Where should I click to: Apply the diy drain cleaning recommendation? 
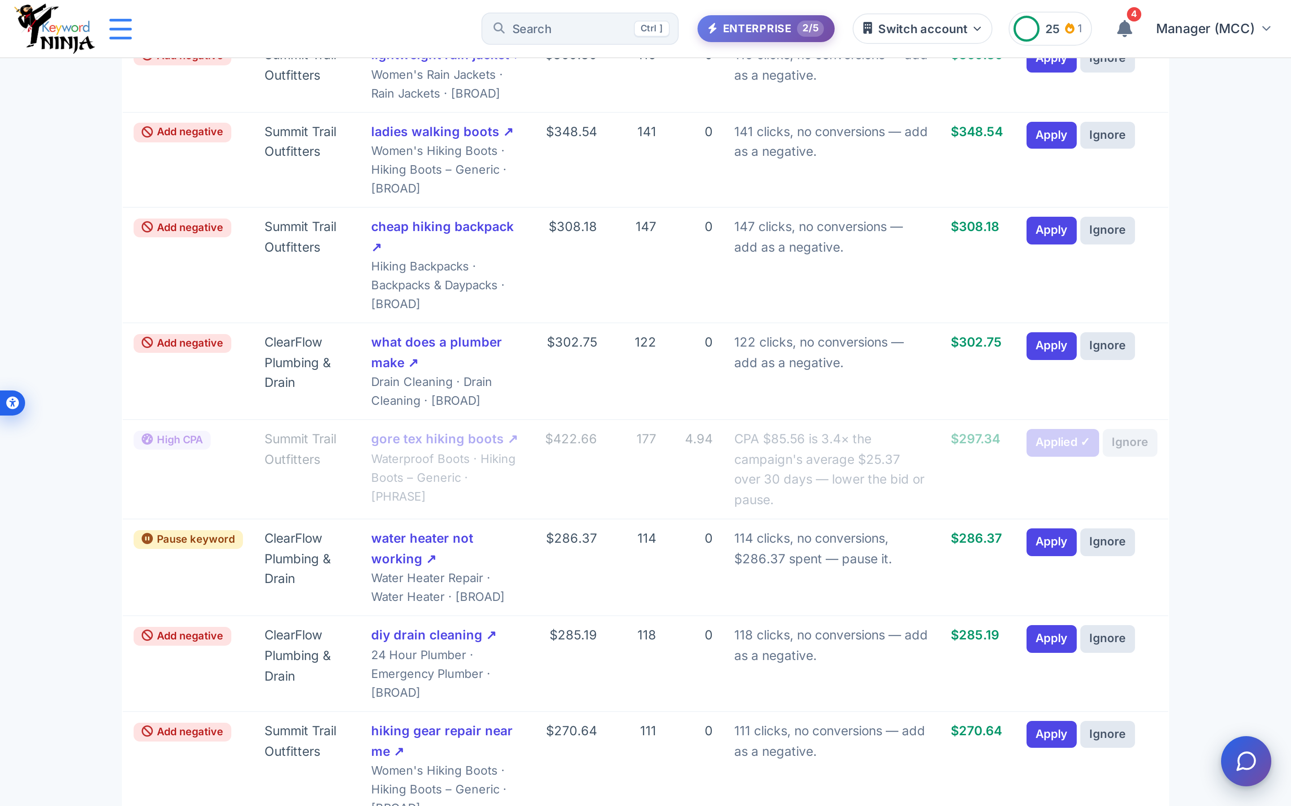point(1051,639)
